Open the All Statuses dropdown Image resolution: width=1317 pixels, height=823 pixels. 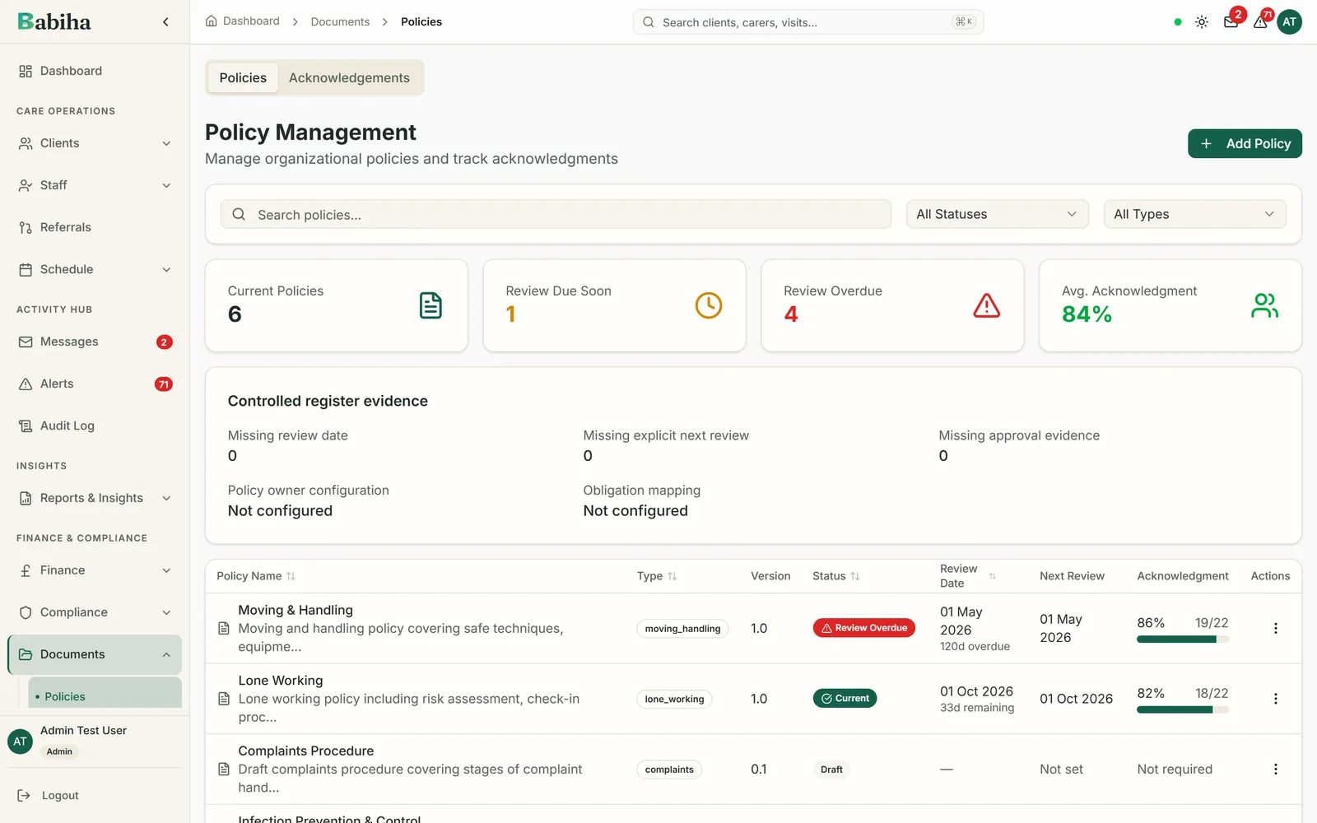click(x=997, y=214)
